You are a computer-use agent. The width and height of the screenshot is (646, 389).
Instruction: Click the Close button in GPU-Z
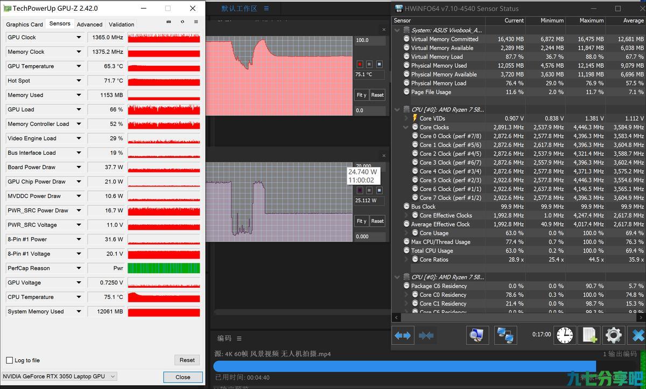pyautogui.click(x=183, y=377)
